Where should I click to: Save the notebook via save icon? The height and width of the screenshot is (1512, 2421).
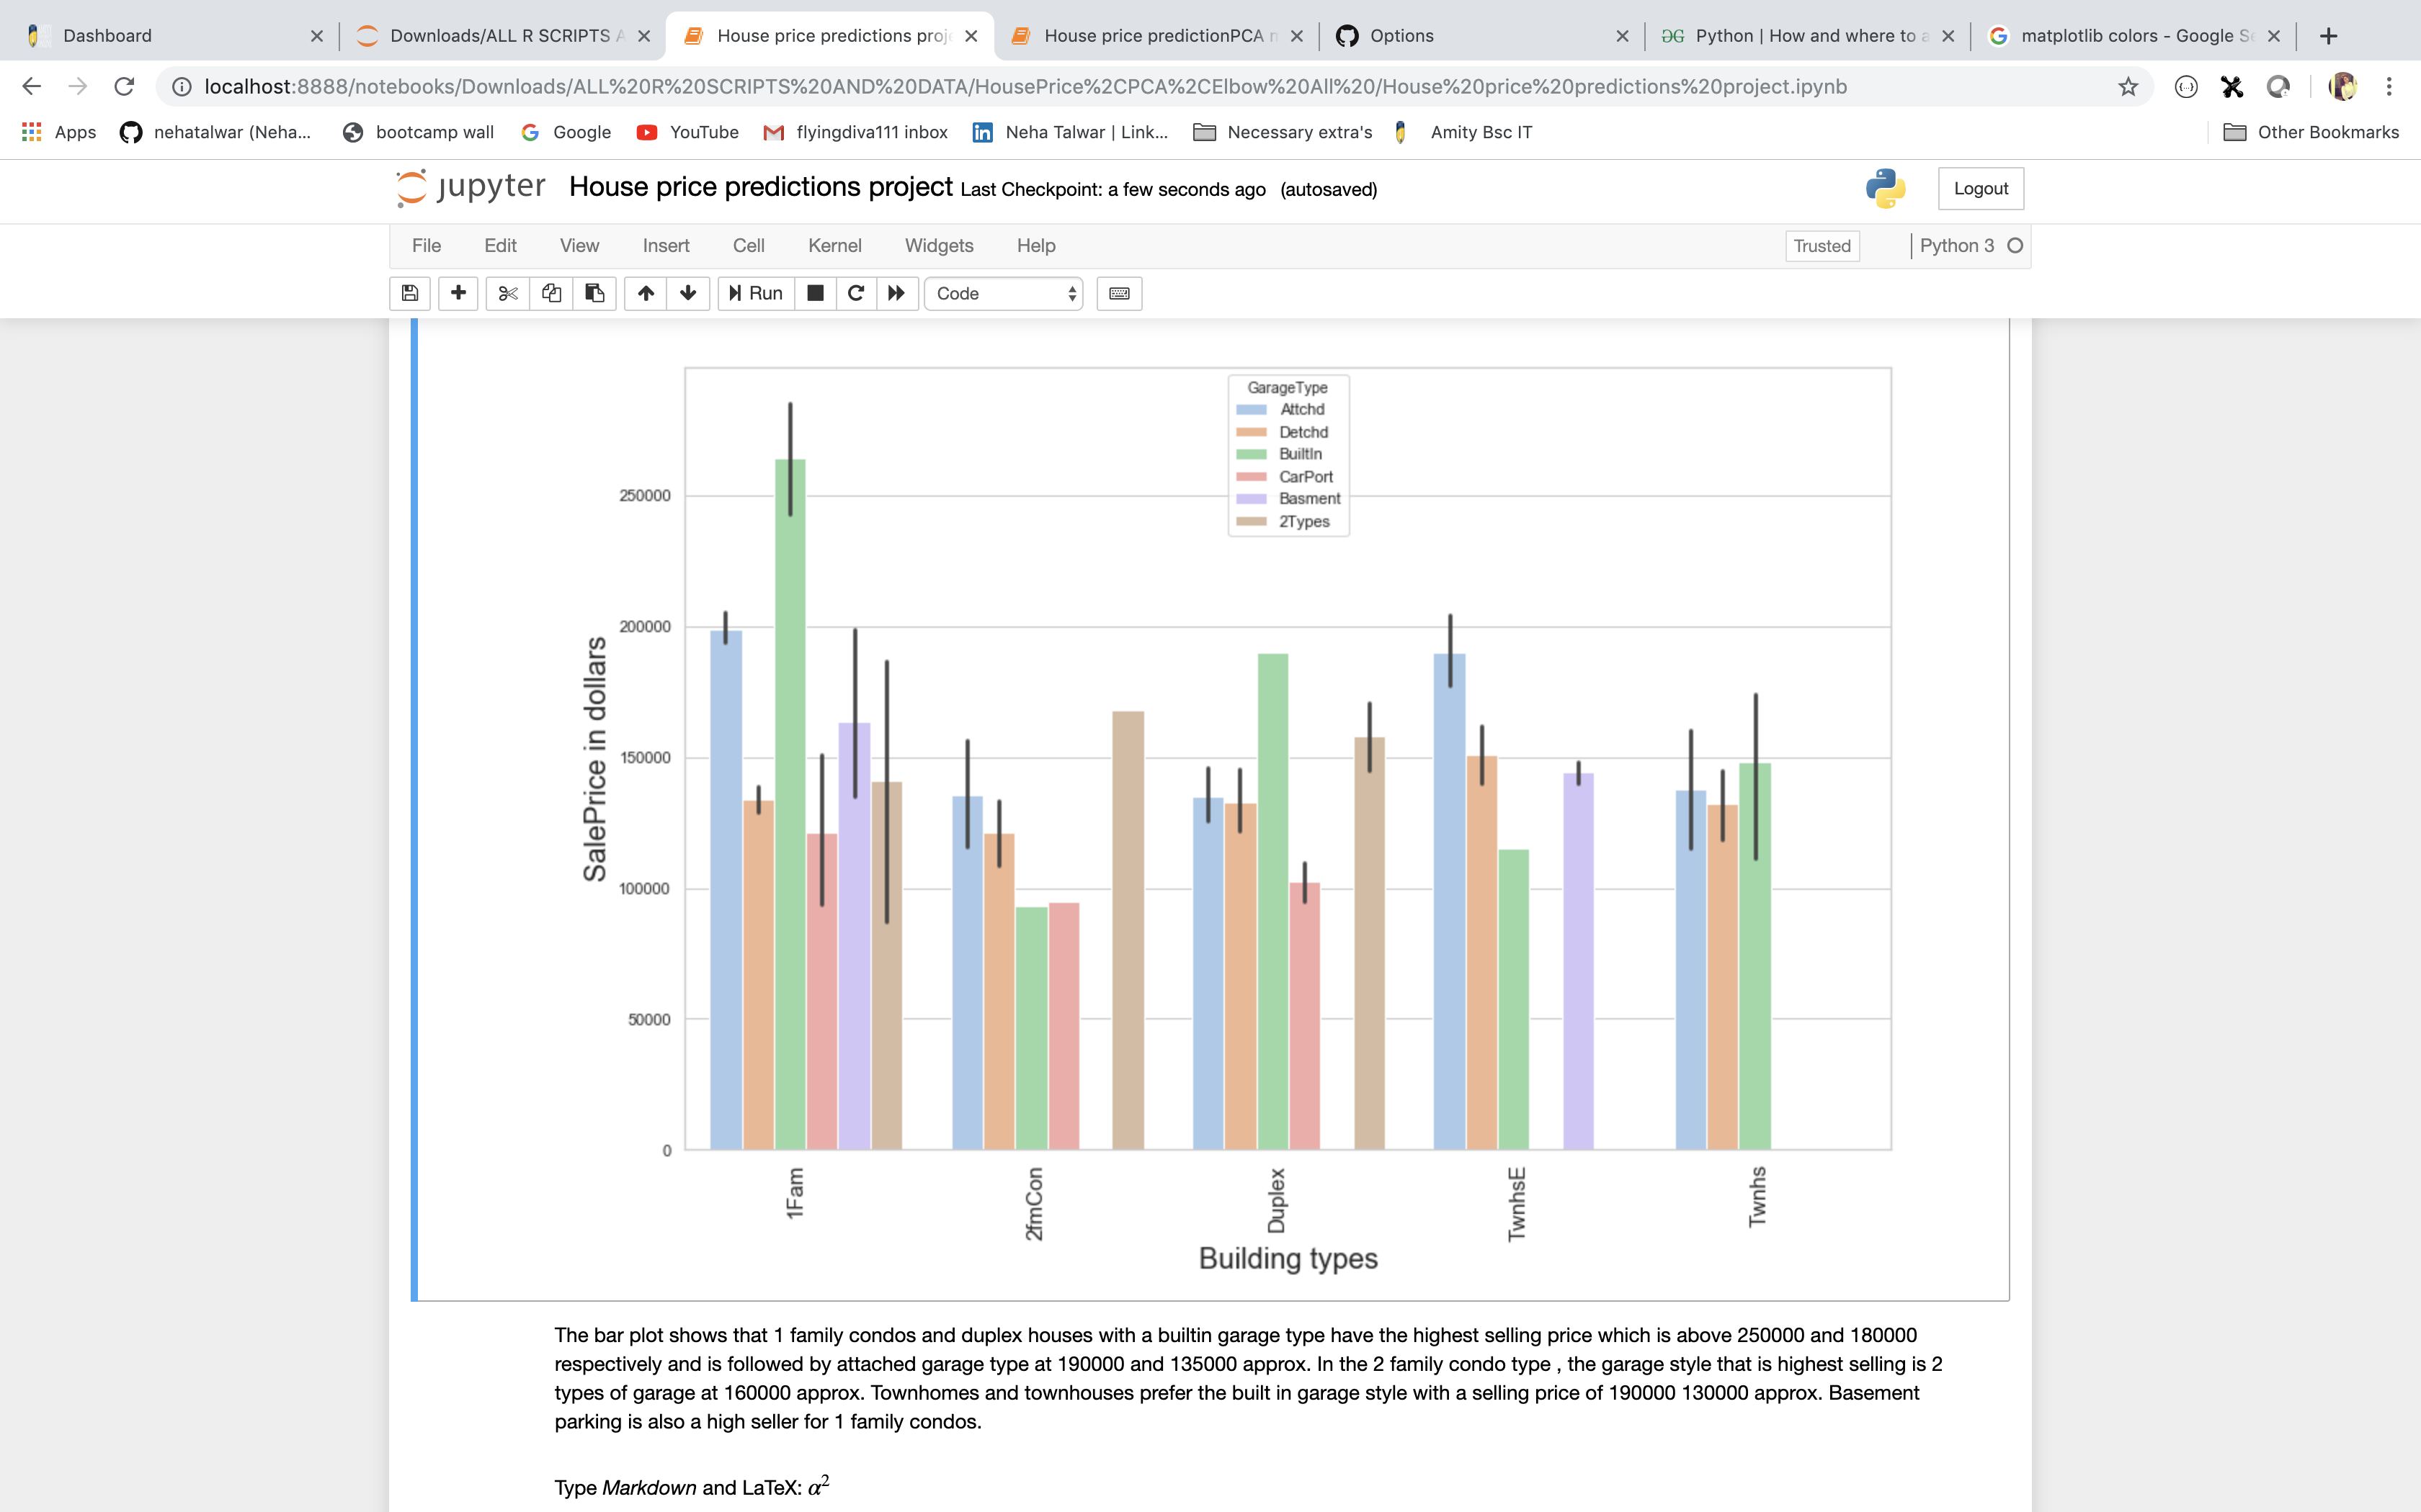tap(409, 293)
